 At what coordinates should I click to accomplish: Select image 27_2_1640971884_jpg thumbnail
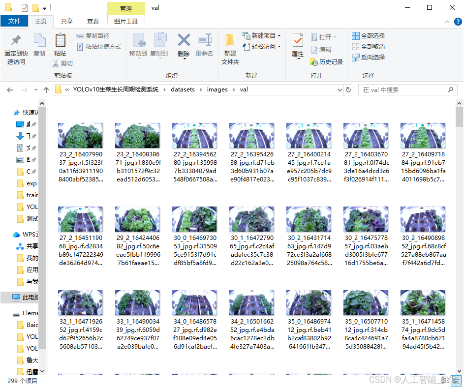(x=423, y=136)
